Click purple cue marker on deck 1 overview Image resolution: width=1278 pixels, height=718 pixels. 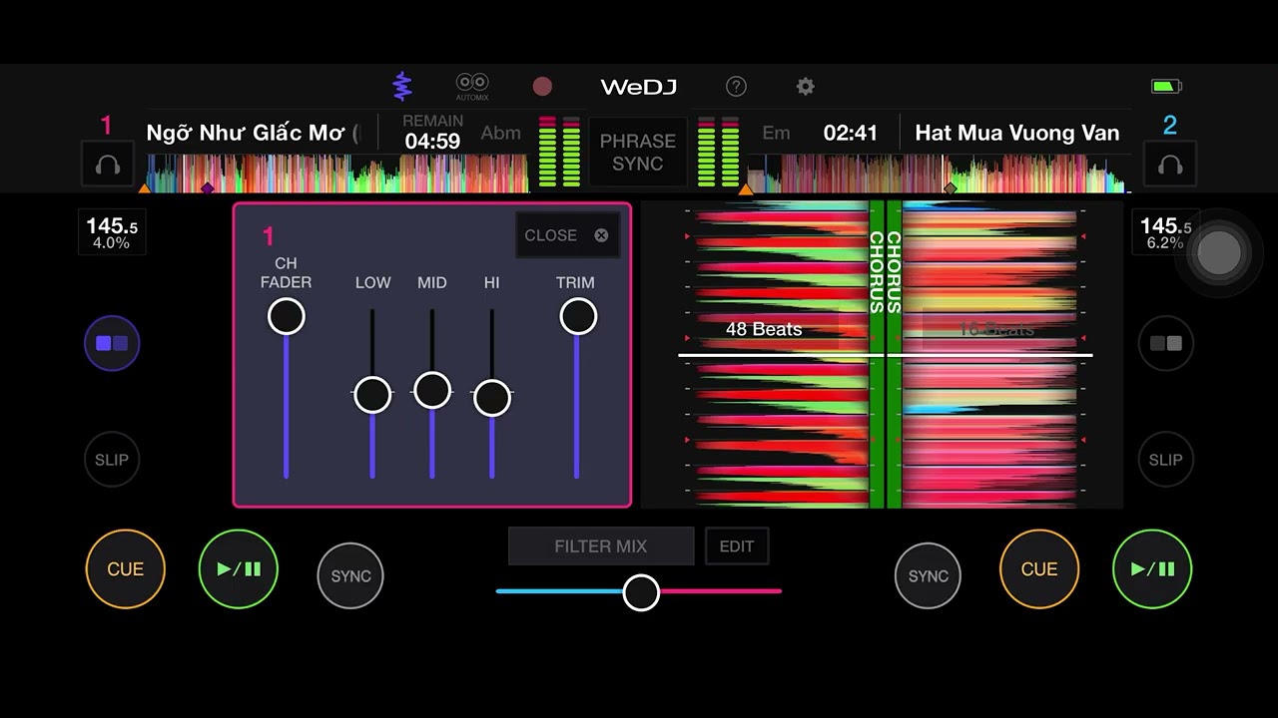(x=208, y=187)
